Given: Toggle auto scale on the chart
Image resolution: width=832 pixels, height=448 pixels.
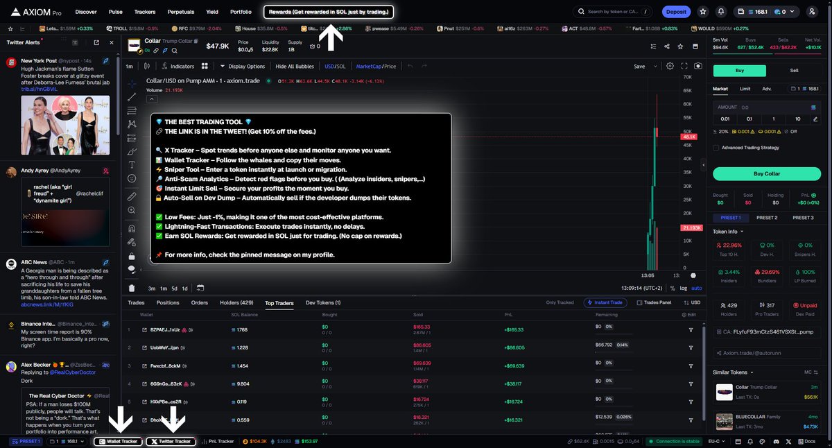Looking at the screenshot, I should point(697,288).
